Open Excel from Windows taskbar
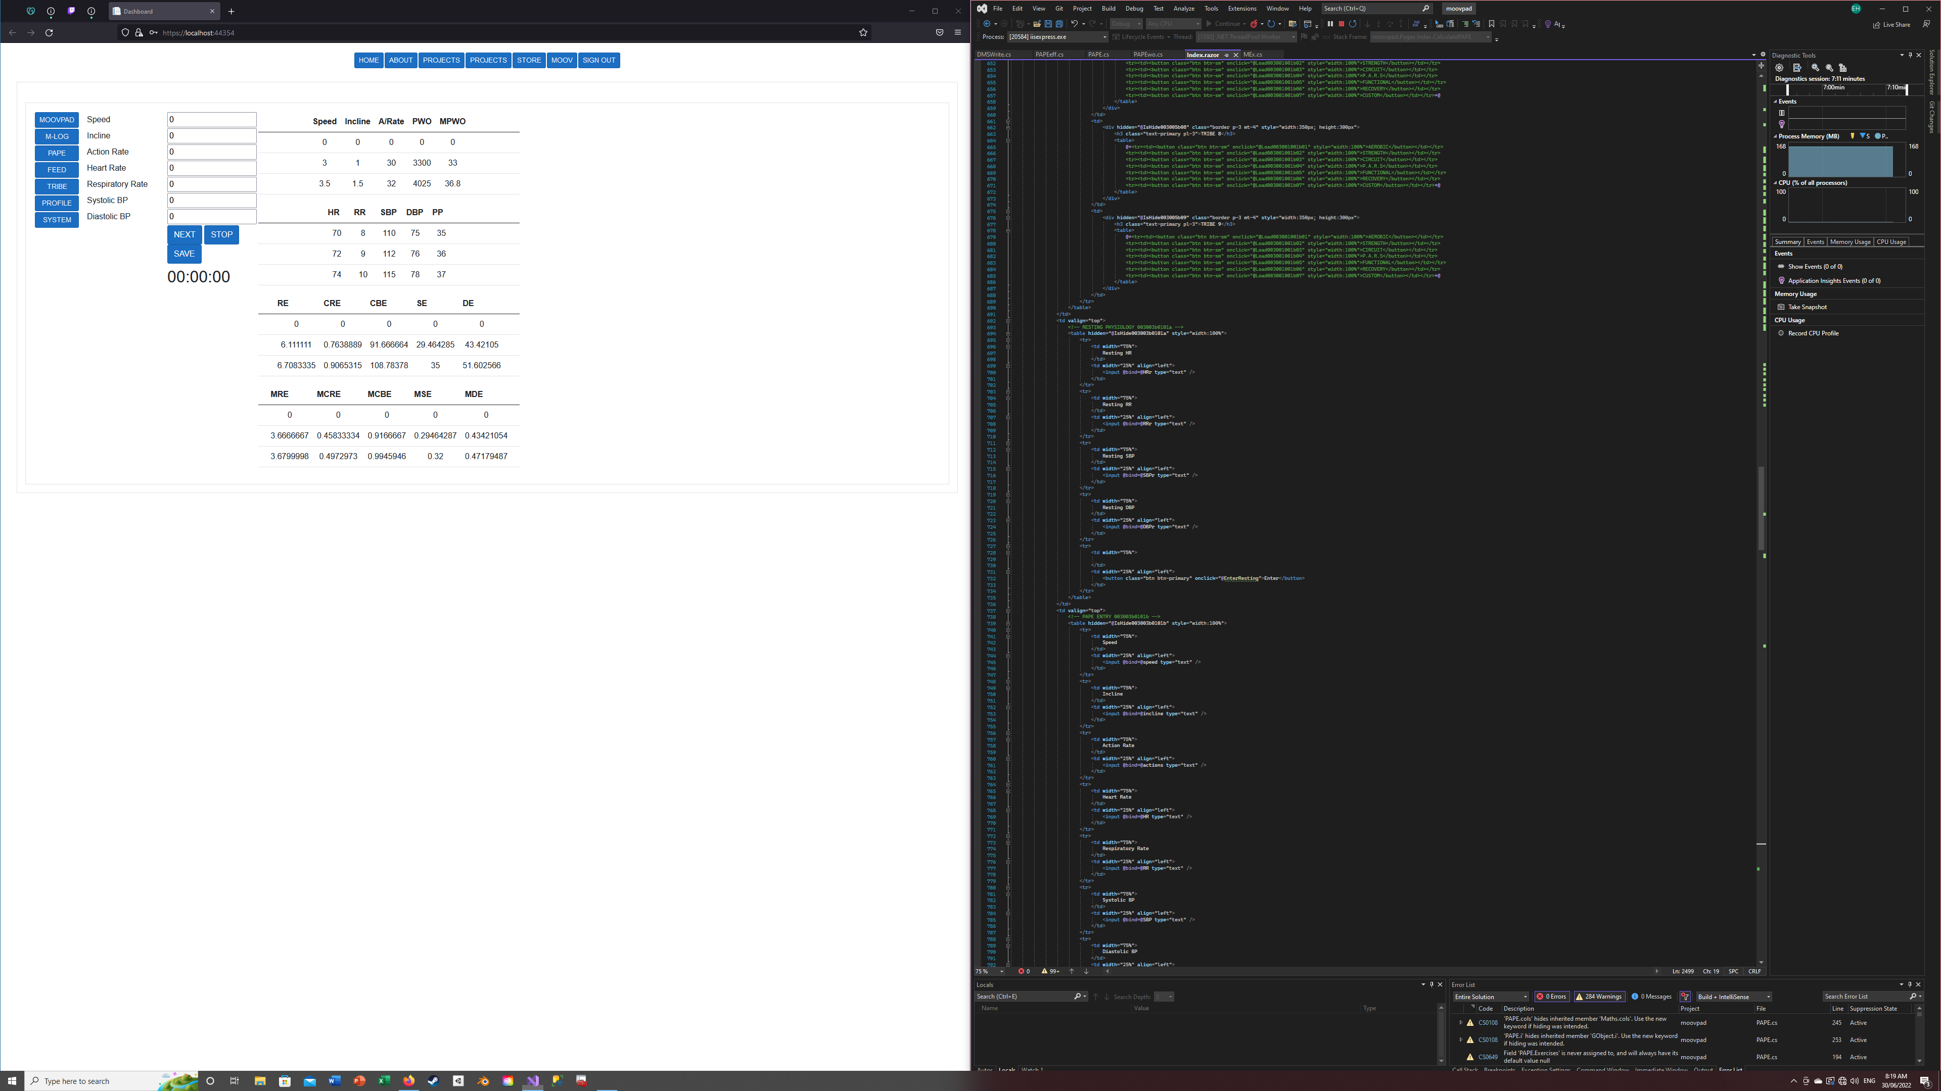The image size is (1941, 1091). point(384,1080)
